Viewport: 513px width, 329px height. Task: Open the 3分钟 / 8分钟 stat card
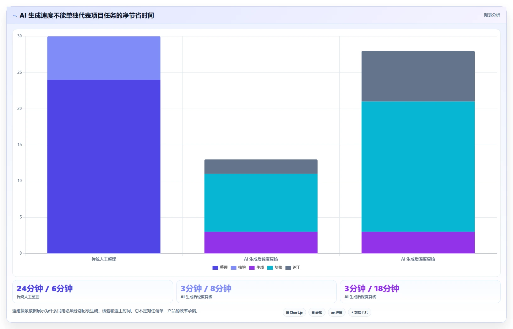click(256, 292)
